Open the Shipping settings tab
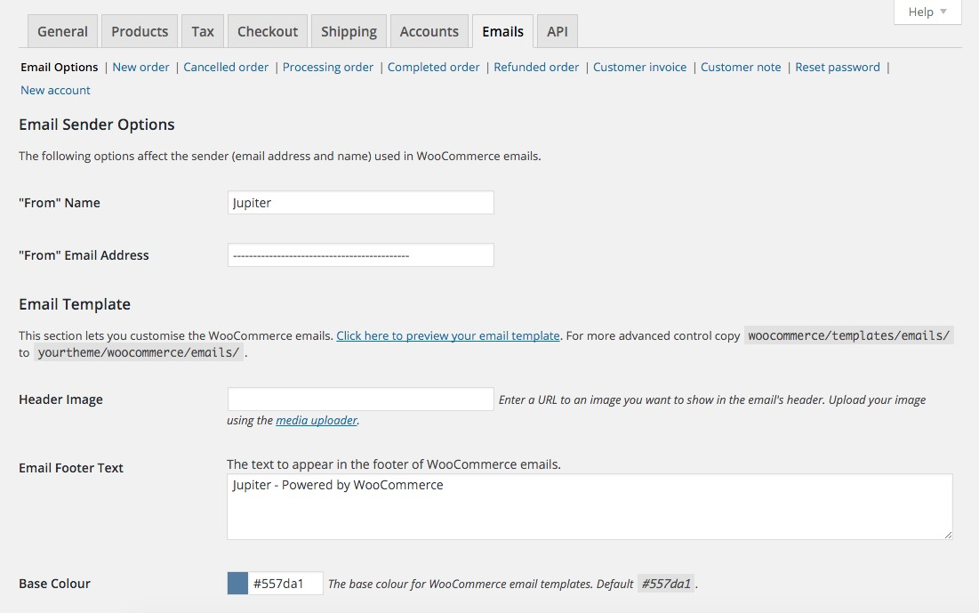Screen dimensions: 979x613 349,31
